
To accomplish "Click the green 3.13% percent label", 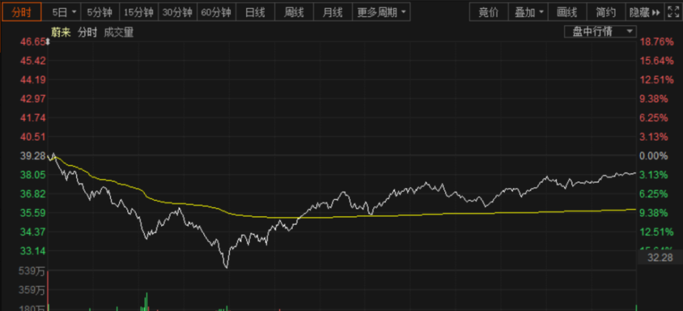I will click(x=655, y=175).
